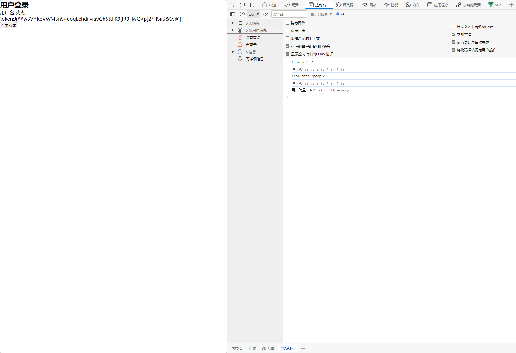Disable the 立即求值 checkbox

coord(453,34)
